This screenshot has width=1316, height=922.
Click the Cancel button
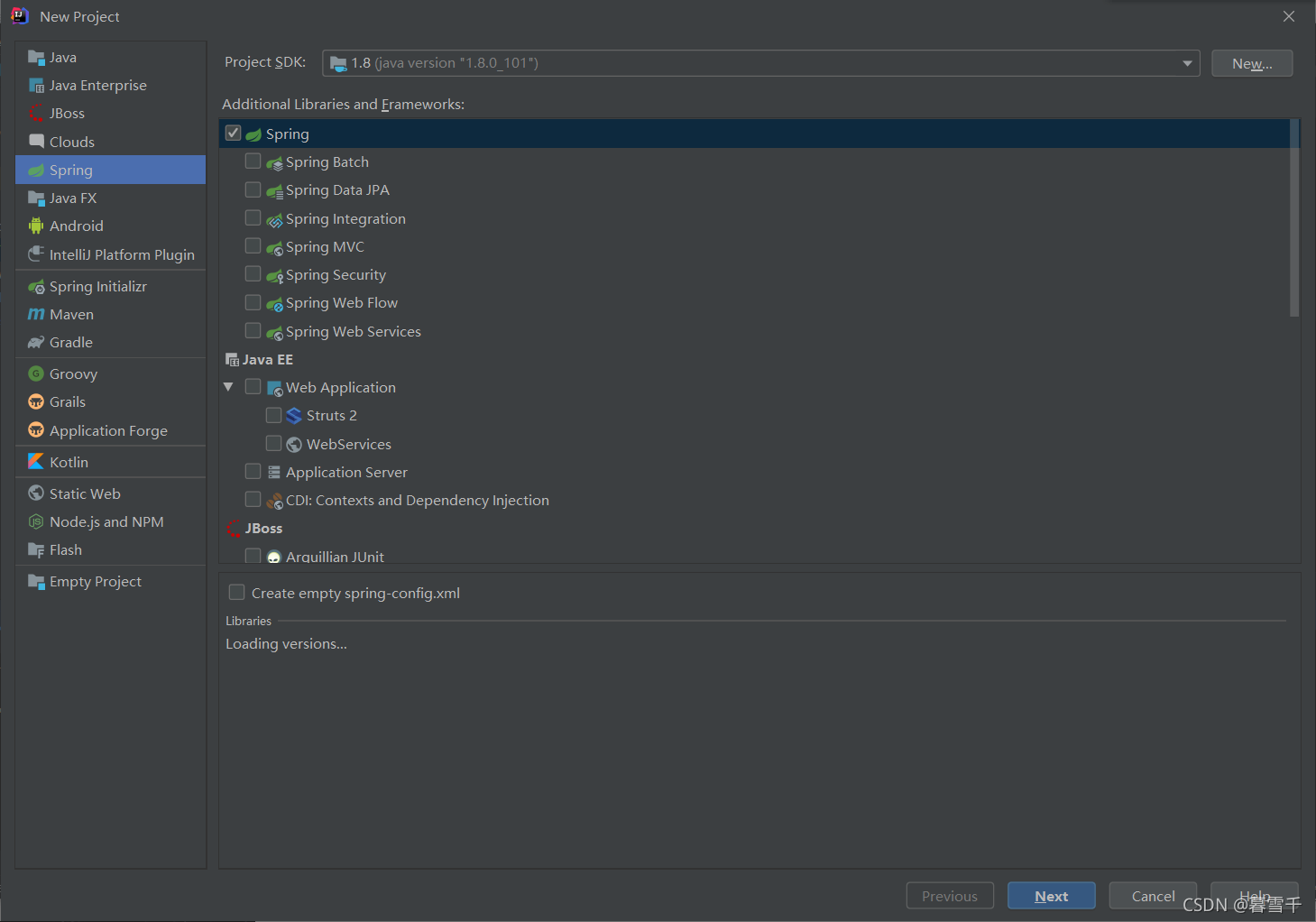pos(1153,896)
